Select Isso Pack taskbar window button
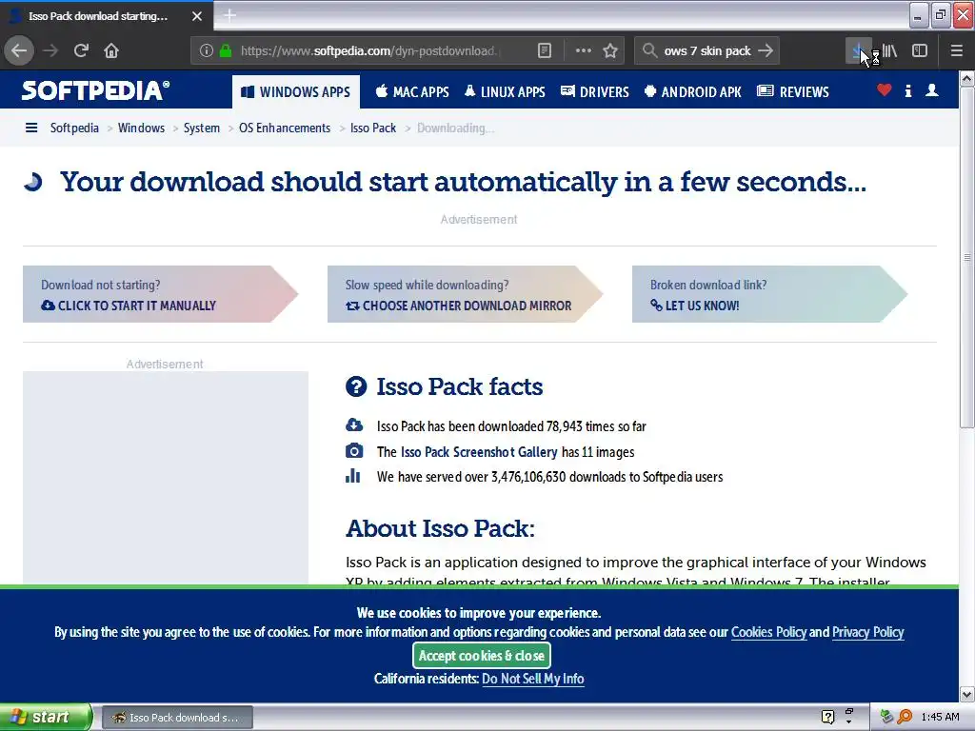975x731 pixels. coord(177,718)
